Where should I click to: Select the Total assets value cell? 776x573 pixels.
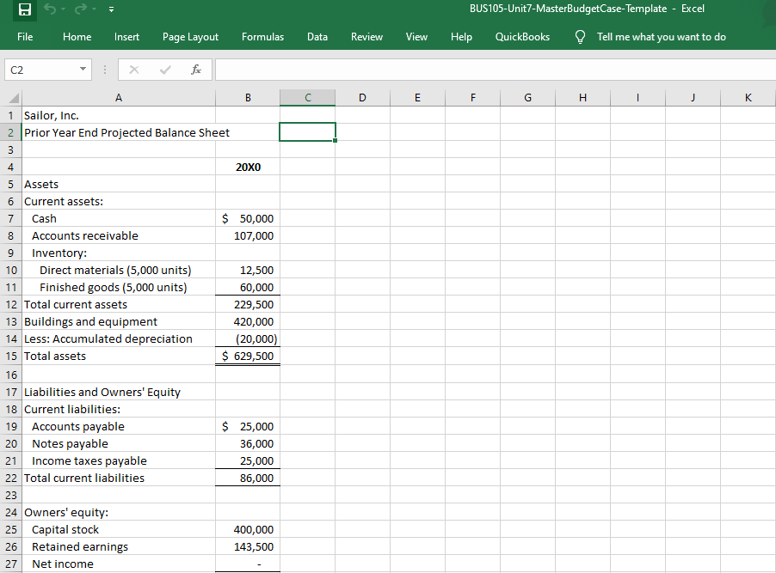(x=248, y=356)
